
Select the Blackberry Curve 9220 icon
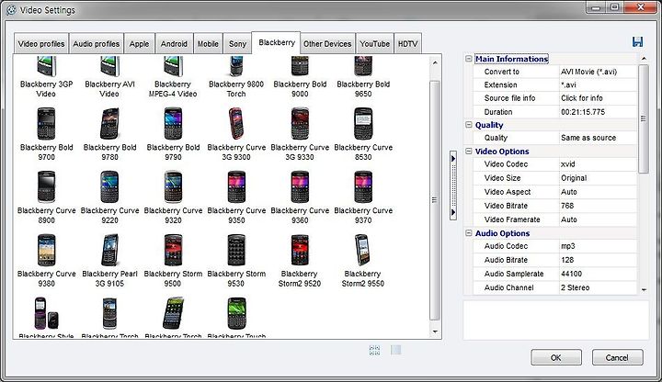109,186
